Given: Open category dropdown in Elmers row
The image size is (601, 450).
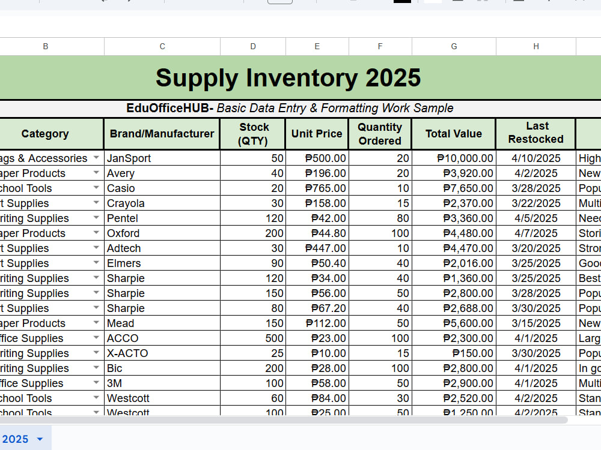Looking at the screenshot, I should click(x=96, y=263).
